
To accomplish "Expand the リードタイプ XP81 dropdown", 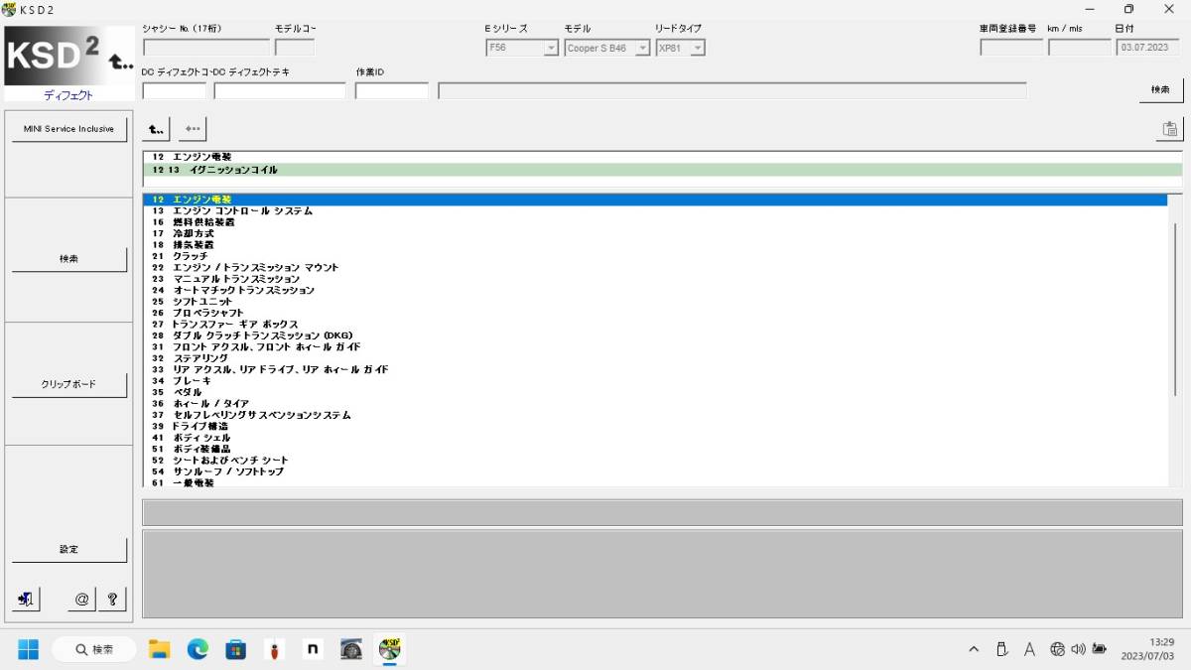I will 698,48.
